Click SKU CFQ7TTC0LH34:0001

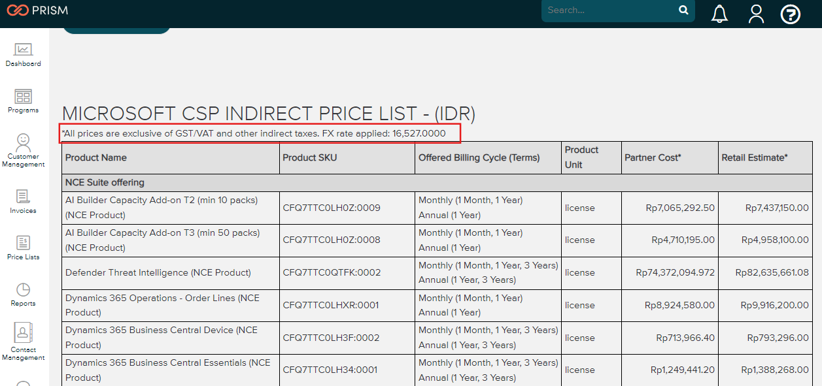pyautogui.click(x=330, y=370)
